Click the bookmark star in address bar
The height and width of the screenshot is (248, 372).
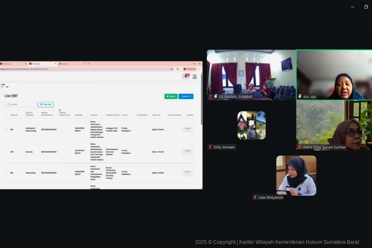171,69
